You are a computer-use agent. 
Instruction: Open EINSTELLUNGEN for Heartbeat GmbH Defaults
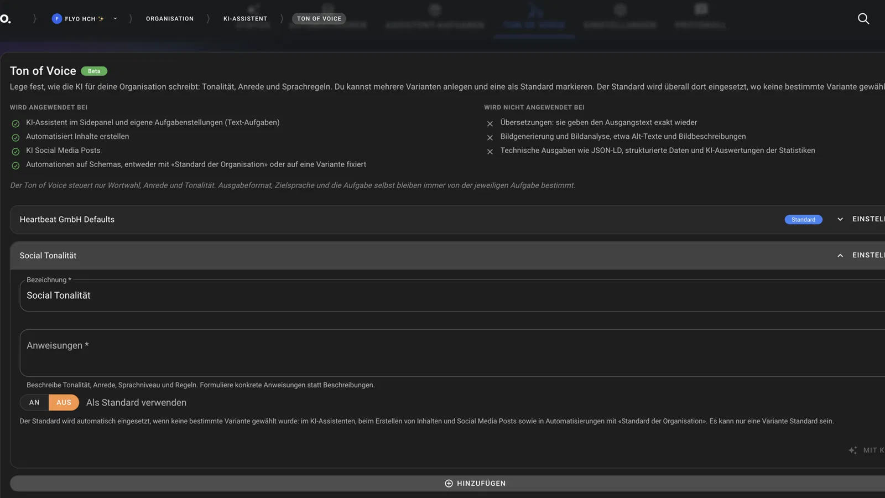[868, 219]
